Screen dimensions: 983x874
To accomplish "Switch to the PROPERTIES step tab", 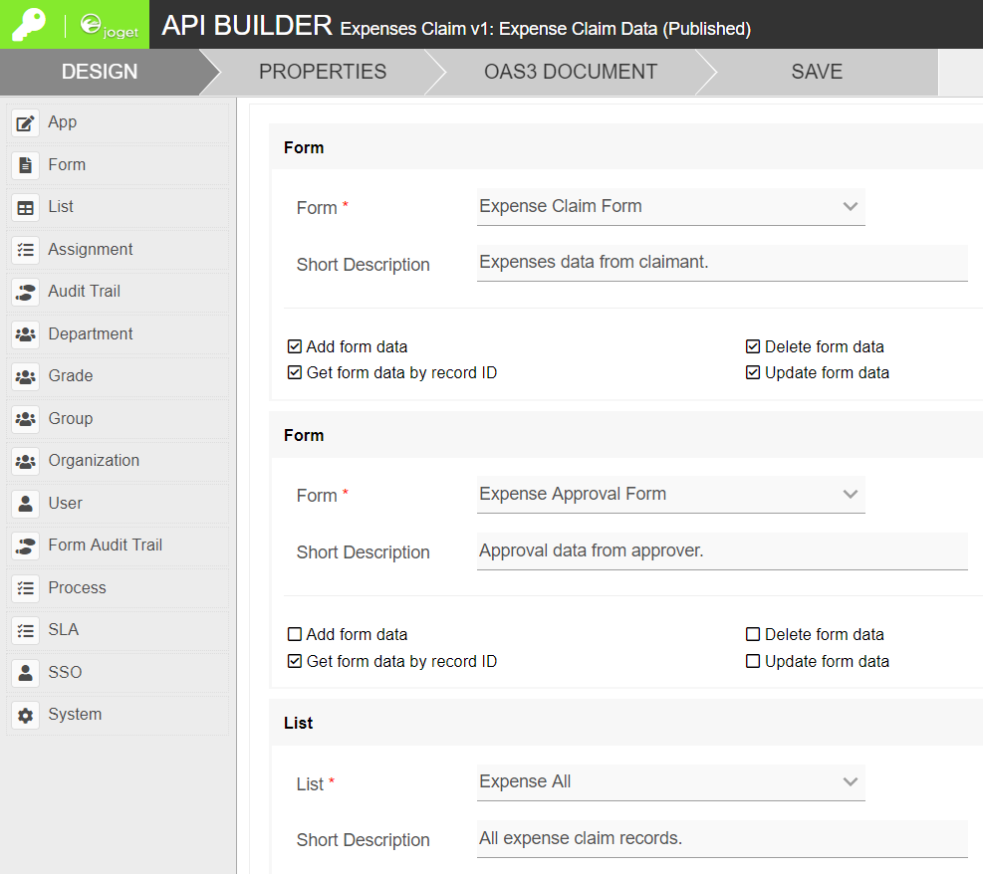I will coord(323,72).
